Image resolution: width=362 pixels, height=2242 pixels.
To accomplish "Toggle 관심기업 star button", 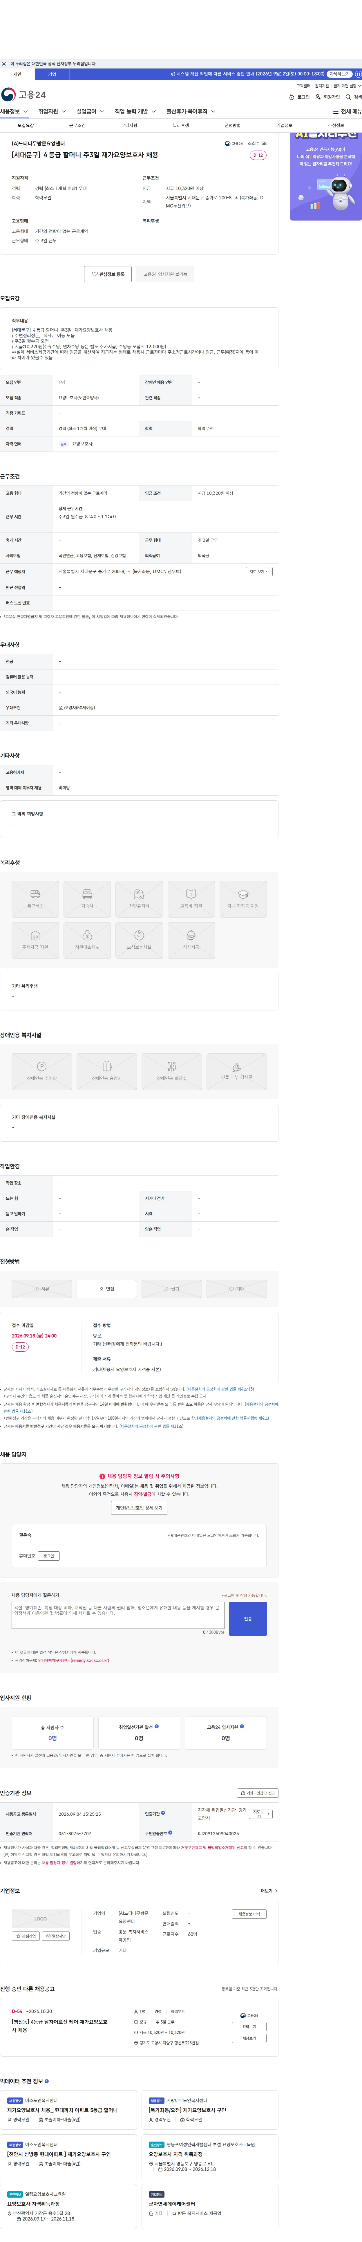I will 26,1936.
